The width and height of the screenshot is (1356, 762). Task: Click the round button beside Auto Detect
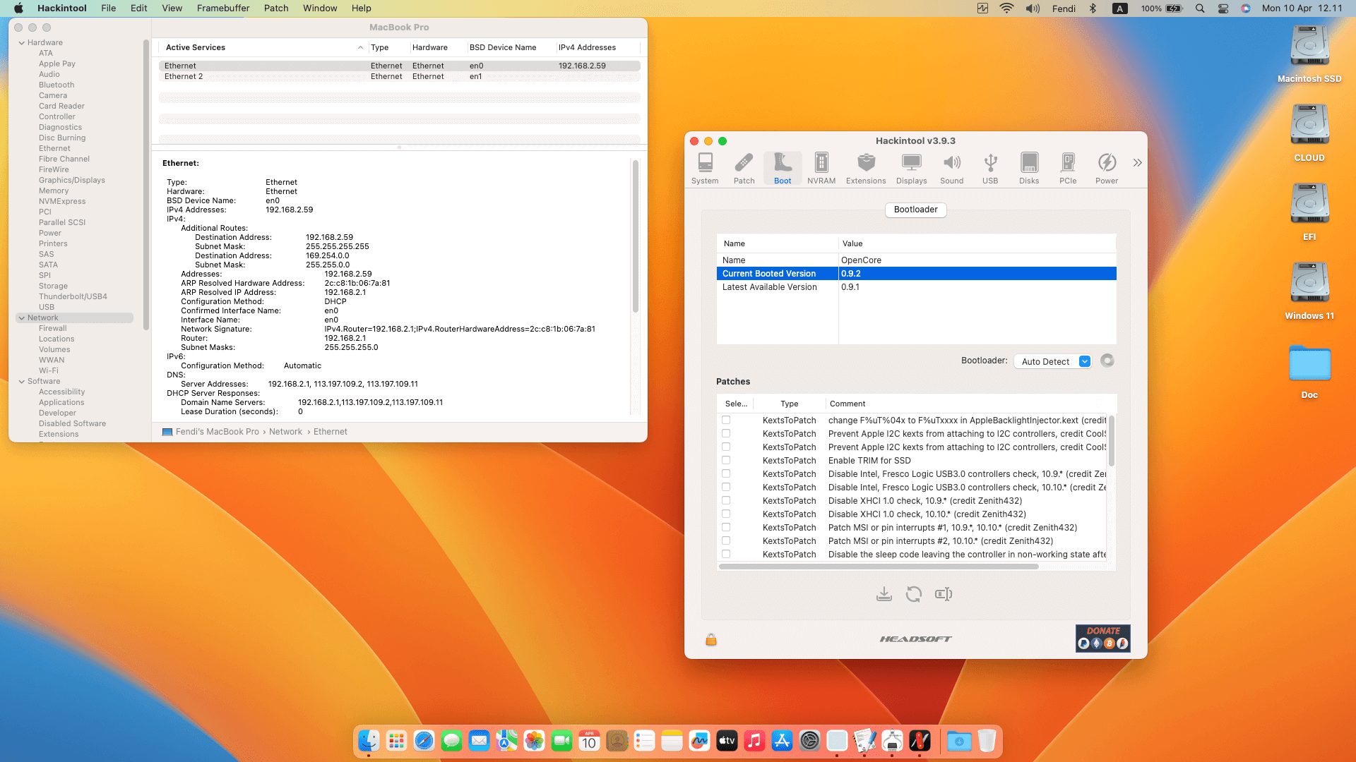pos(1107,361)
